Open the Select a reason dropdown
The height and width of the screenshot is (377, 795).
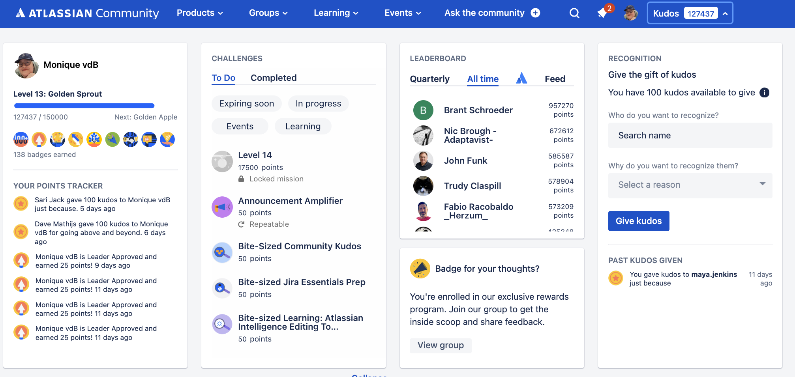[690, 185]
